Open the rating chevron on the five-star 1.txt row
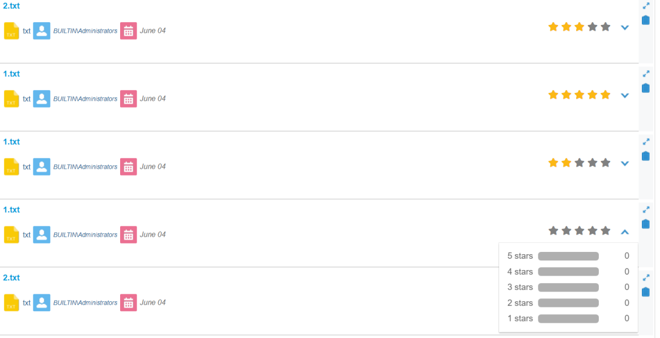Image resolution: width=660 pixels, height=338 pixels. pos(625,95)
